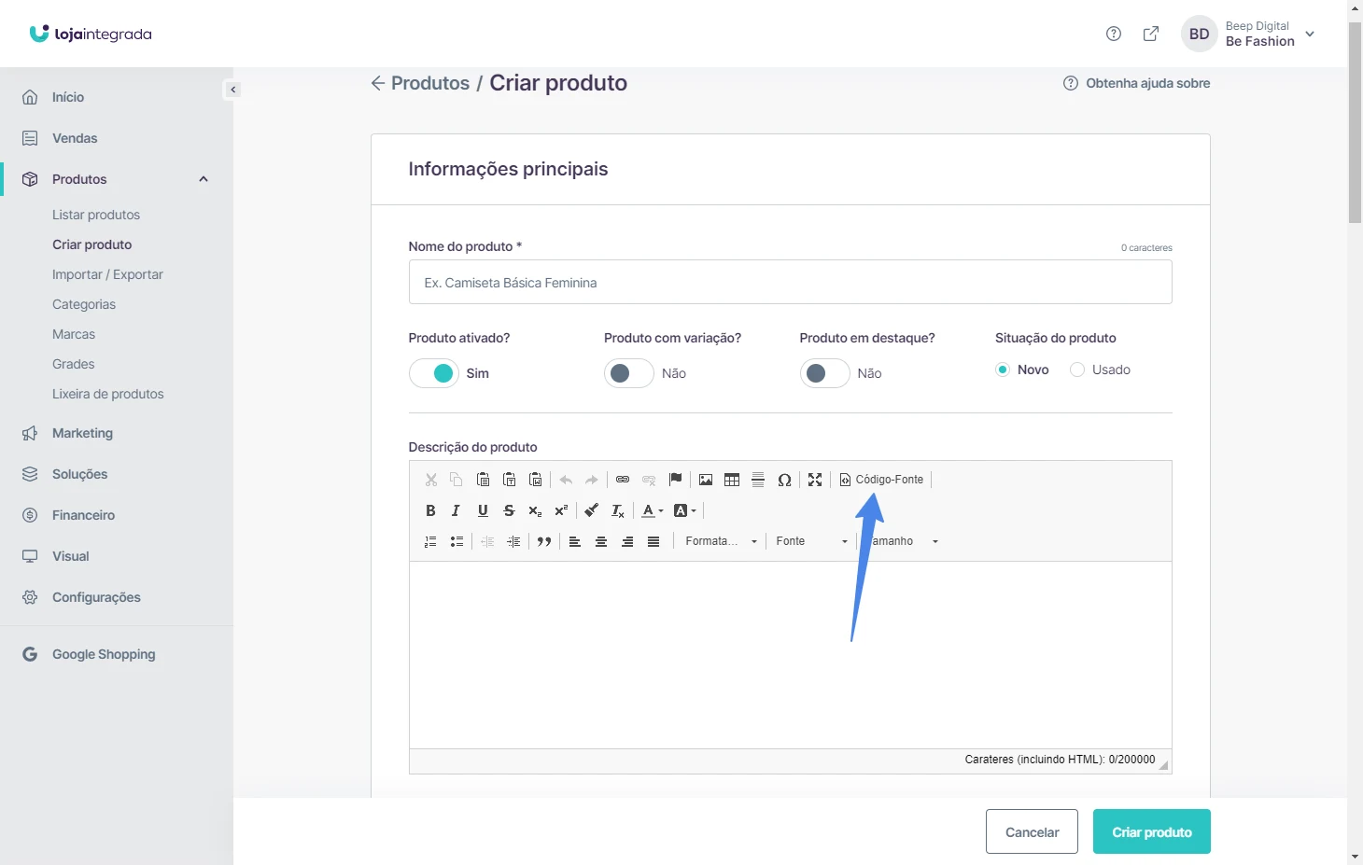Insert a table in the editor
The width and height of the screenshot is (1363, 865).
click(x=732, y=480)
